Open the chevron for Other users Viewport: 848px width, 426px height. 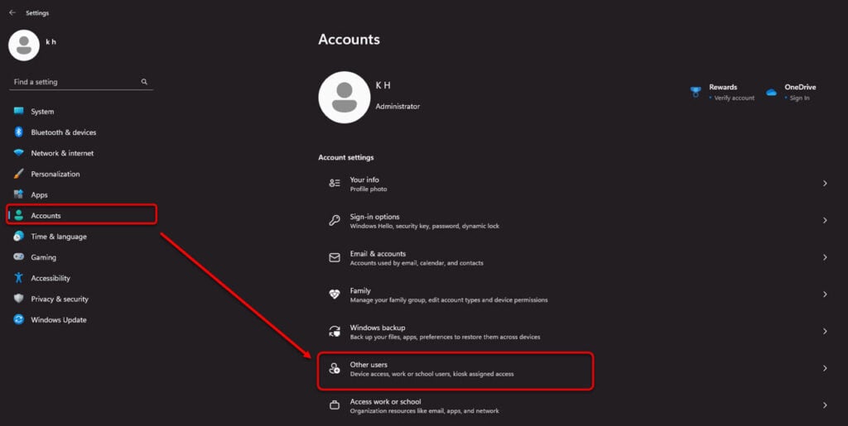tap(825, 368)
